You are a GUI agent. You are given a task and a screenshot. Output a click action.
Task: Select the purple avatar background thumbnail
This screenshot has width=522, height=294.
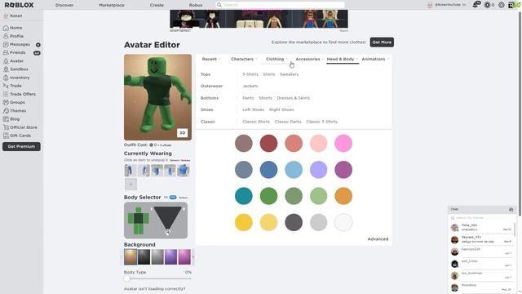[x=170, y=257]
